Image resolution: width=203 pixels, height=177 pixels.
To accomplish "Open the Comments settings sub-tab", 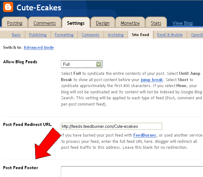I will [x=90, y=35].
